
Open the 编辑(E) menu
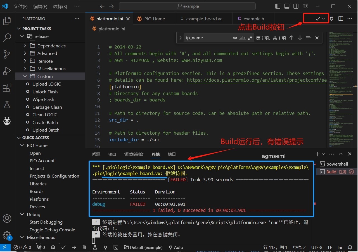pos(40,6)
